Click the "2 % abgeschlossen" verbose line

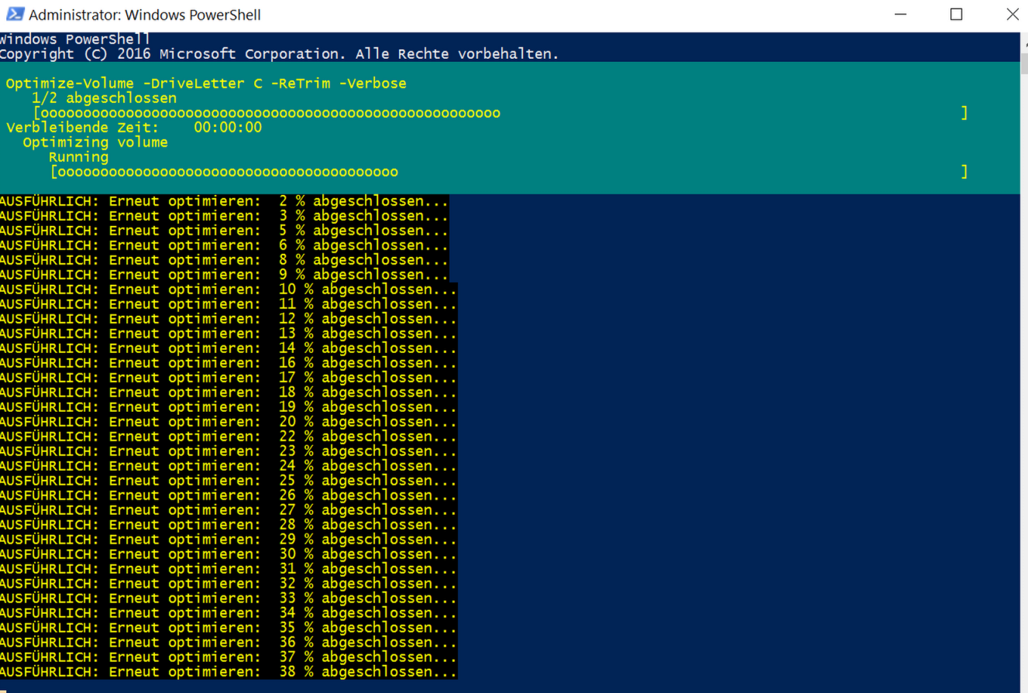tap(224, 201)
